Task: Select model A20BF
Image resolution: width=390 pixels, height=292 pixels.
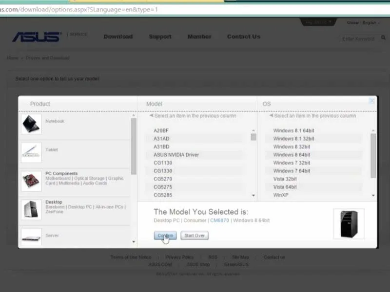Action: tap(161, 130)
